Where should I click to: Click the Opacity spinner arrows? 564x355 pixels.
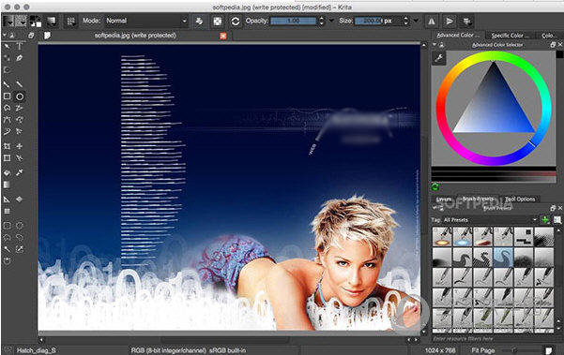coord(322,21)
